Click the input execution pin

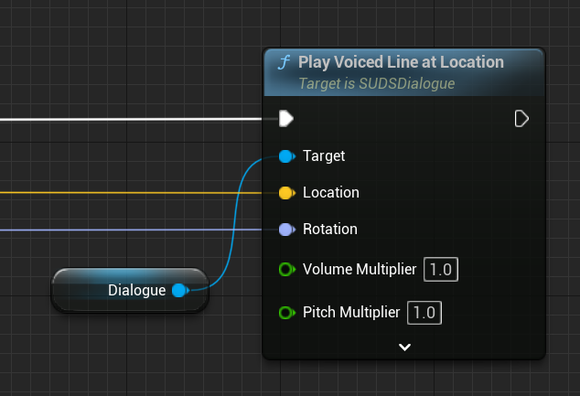[x=286, y=119]
